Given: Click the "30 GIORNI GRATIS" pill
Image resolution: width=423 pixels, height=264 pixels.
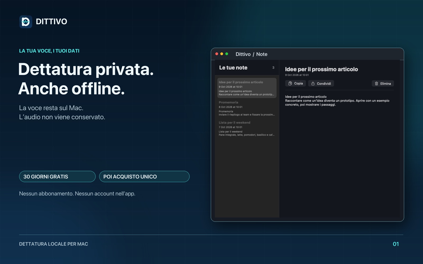Looking at the screenshot, I should pos(57,177).
